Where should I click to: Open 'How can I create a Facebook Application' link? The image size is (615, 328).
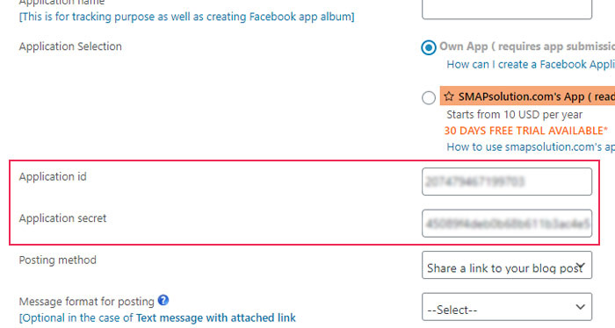point(531,64)
